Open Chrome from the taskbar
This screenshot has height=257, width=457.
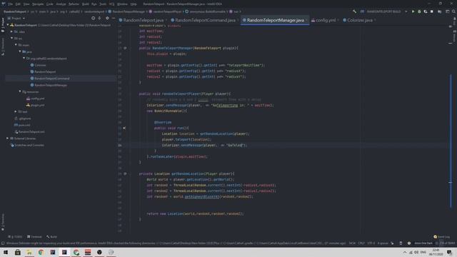(x=41, y=252)
